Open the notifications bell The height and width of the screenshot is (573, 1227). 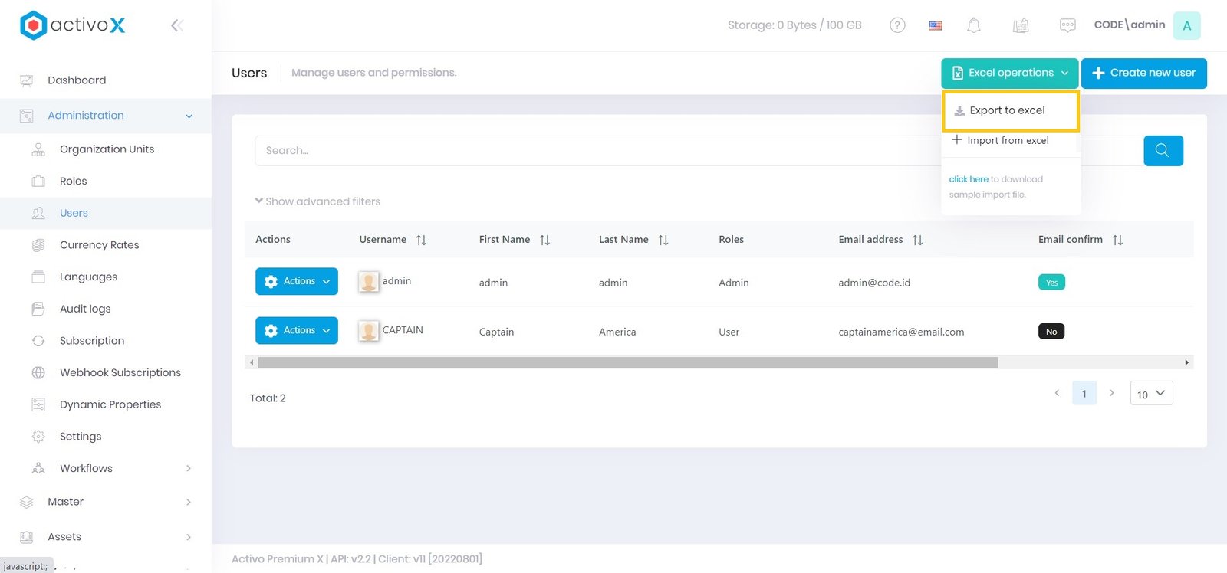[x=974, y=25]
